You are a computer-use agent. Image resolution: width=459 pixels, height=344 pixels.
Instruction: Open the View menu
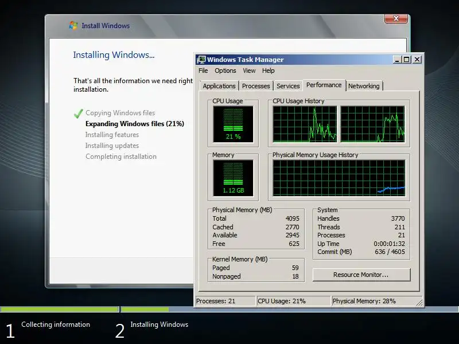[249, 71]
